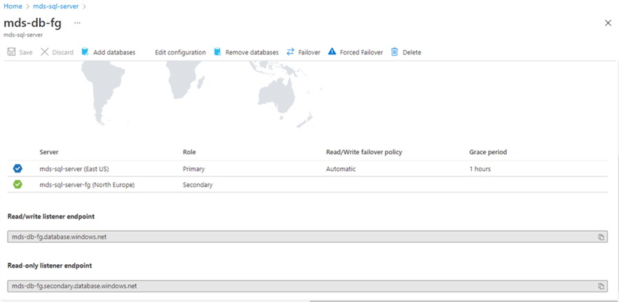619x302 pixels.
Task: Copy the read-only listener endpoint
Action: click(601, 286)
